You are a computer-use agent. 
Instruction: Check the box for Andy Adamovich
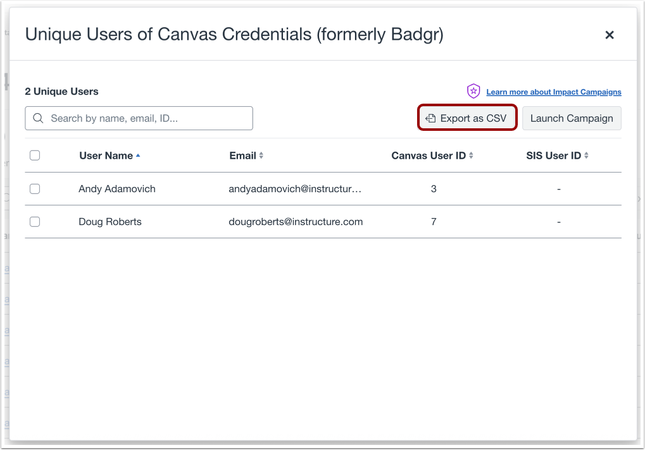(x=35, y=188)
